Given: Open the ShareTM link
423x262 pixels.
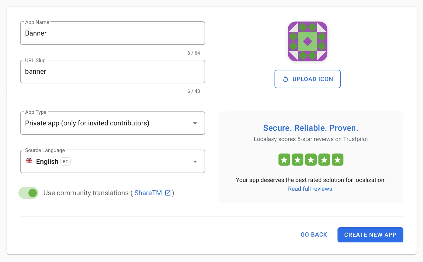Looking at the screenshot, I should (x=148, y=193).
